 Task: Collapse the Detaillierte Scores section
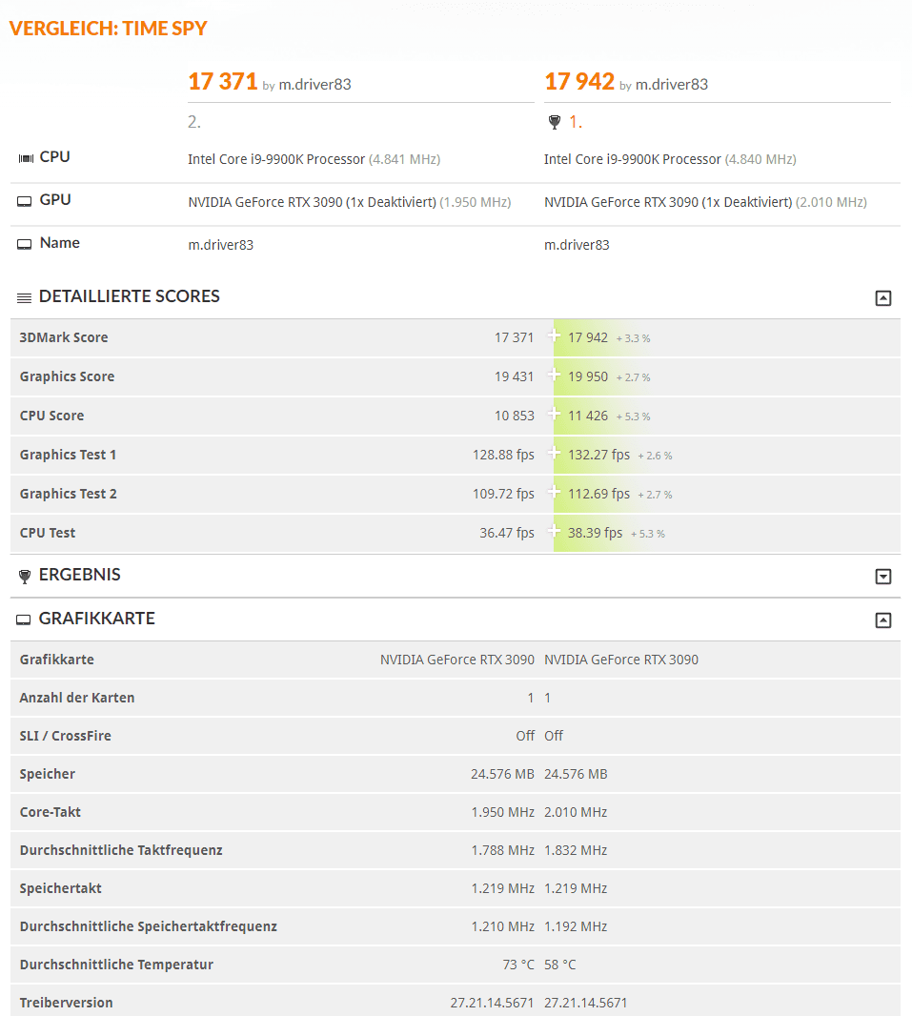pos(882,298)
